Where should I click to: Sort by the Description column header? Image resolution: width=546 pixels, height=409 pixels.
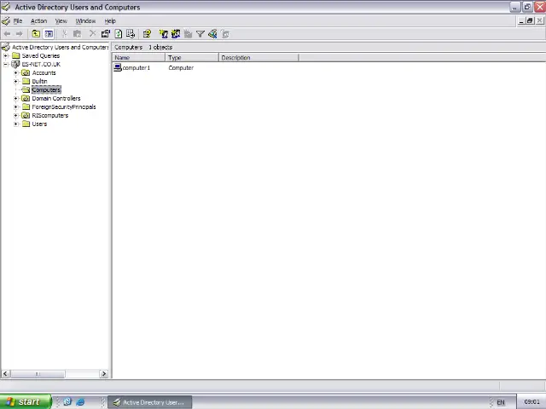(x=258, y=57)
